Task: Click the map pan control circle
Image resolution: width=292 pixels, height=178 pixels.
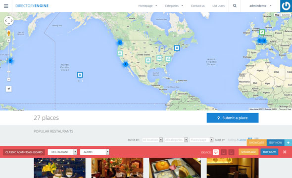Action: coord(9,21)
